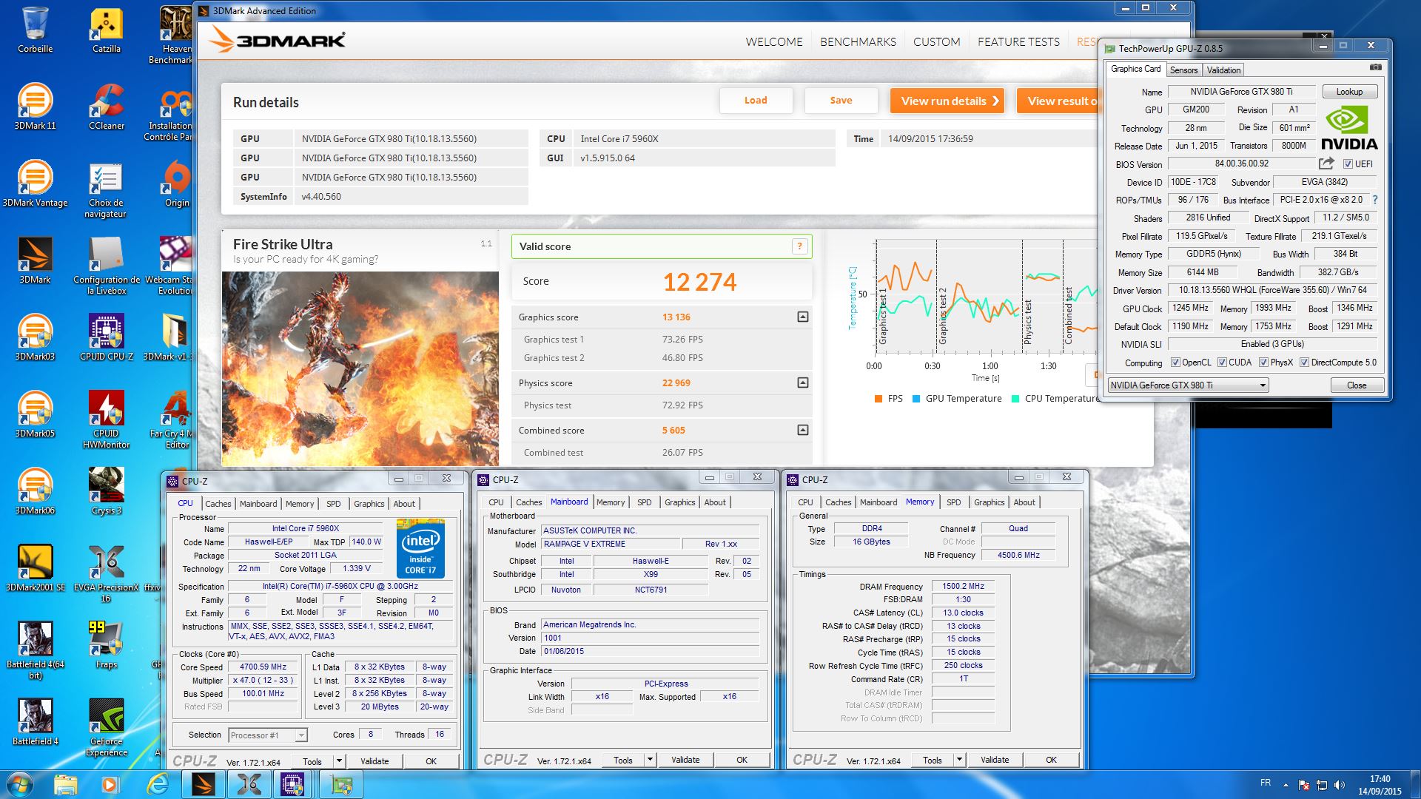Image resolution: width=1421 pixels, height=799 pixels.
Task: Open Configuration de la Livebox icon
Action: [106, 266]
